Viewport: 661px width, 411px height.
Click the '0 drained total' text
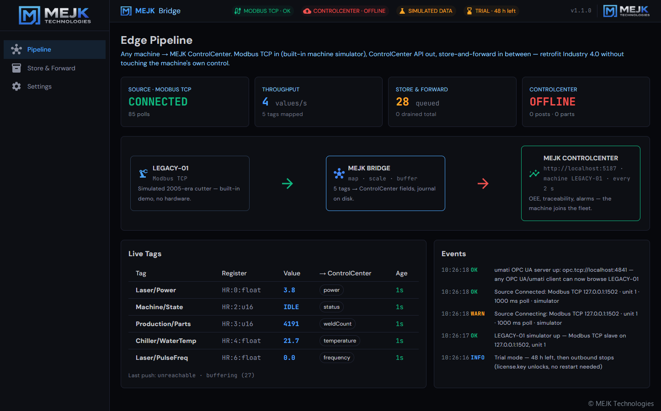(416, 114)
